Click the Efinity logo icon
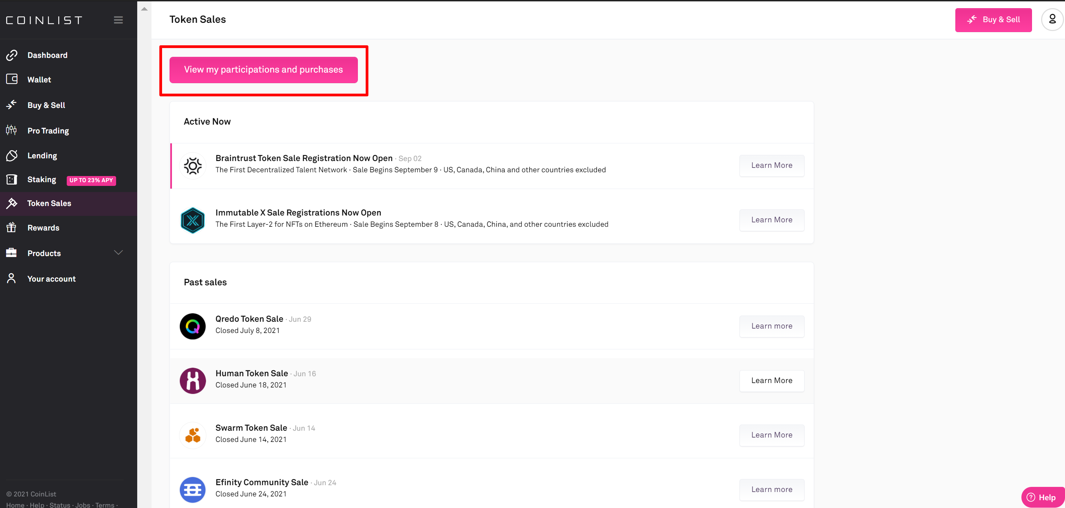 (193, 490)
